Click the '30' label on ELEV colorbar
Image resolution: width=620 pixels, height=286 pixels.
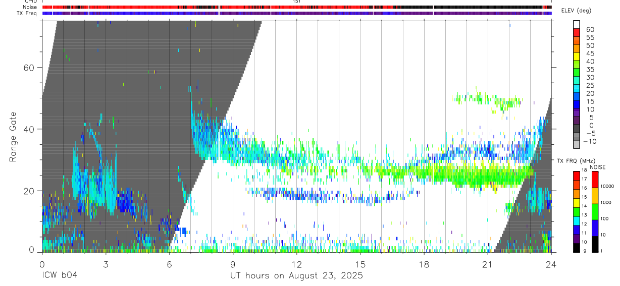coord(590,78)
